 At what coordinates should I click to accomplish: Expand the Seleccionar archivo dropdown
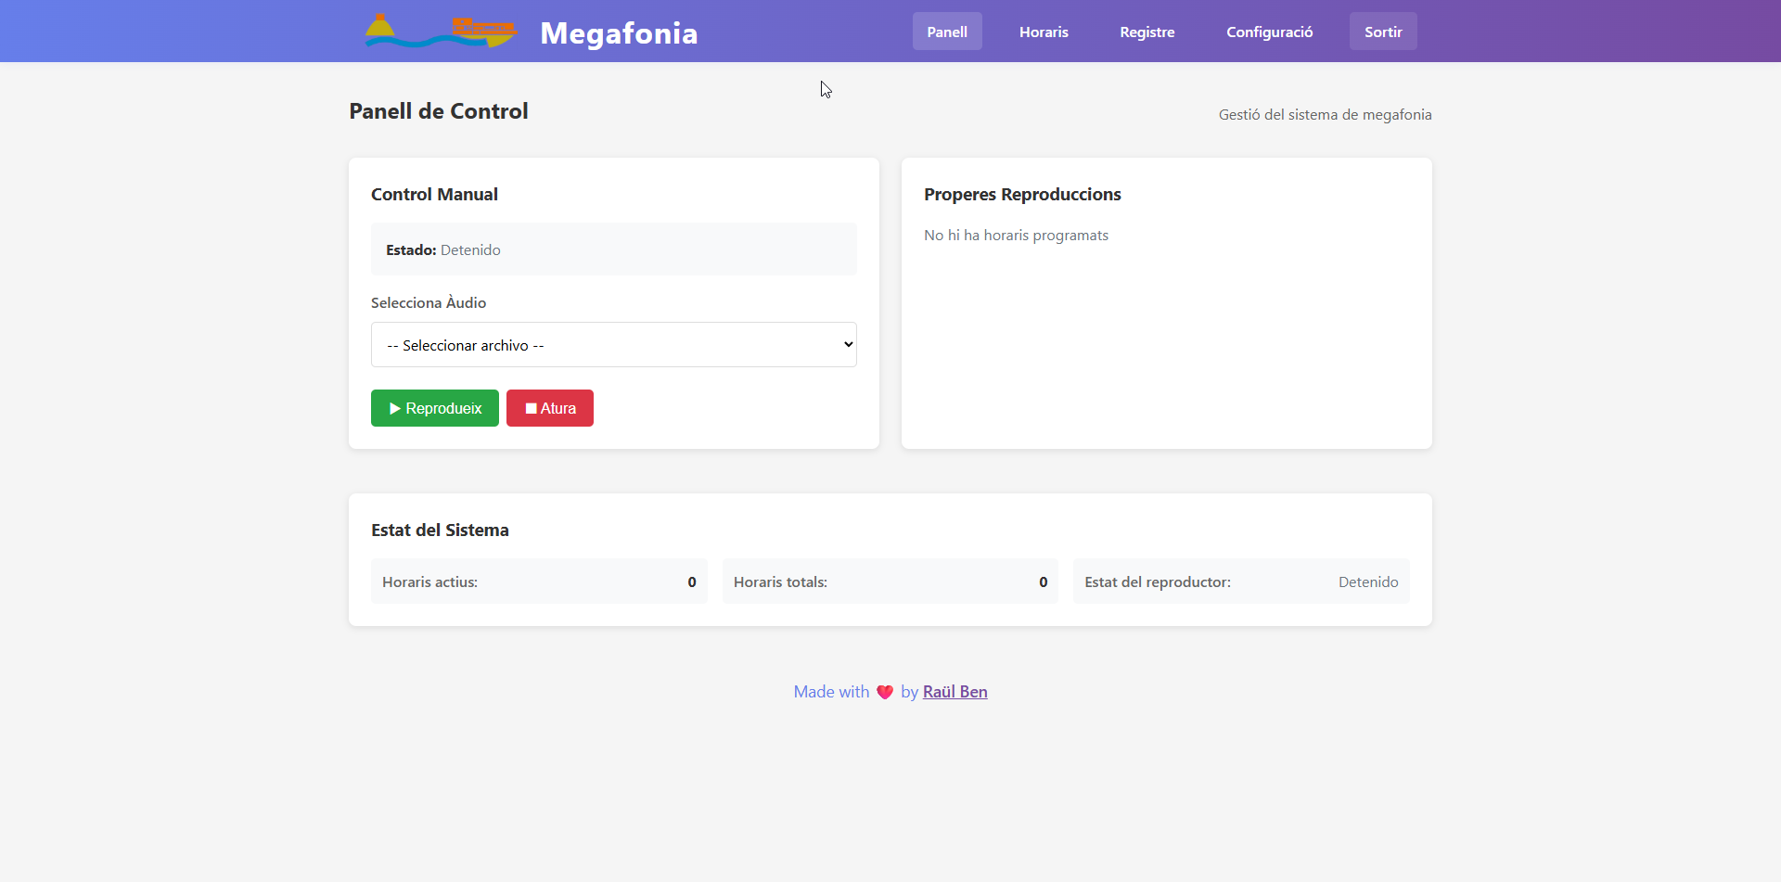614,345
